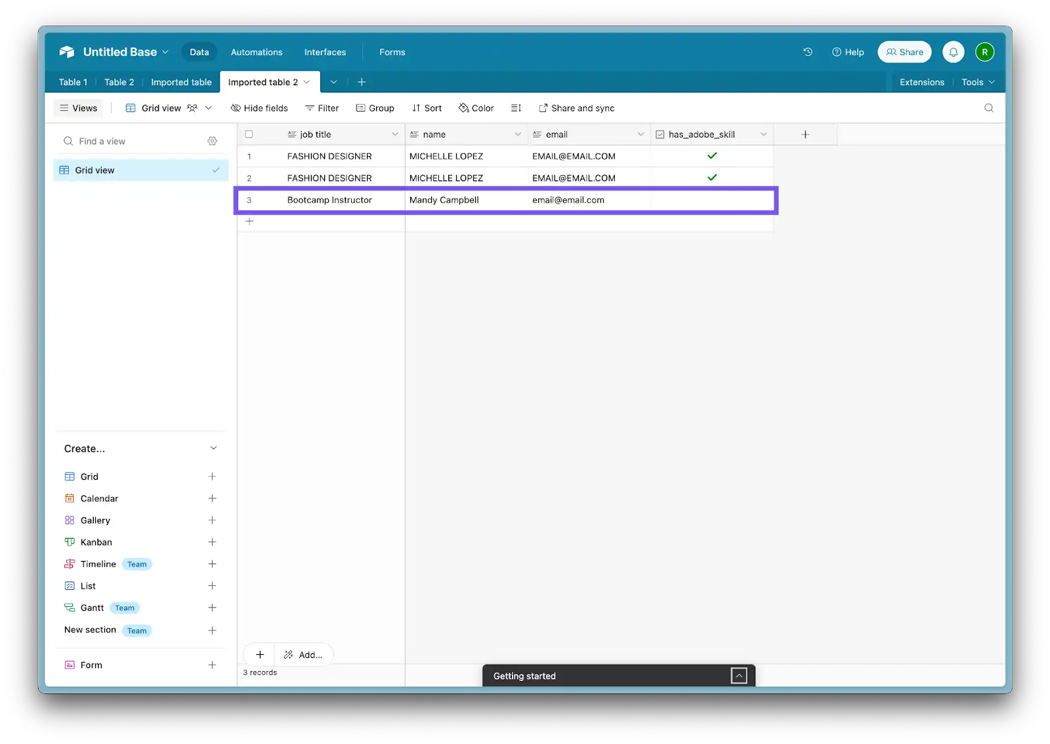Image resolution: width=1050 pixels, height=744 pixels.
Task: Open the Interfaces tab
Action: tap(325, 52)
